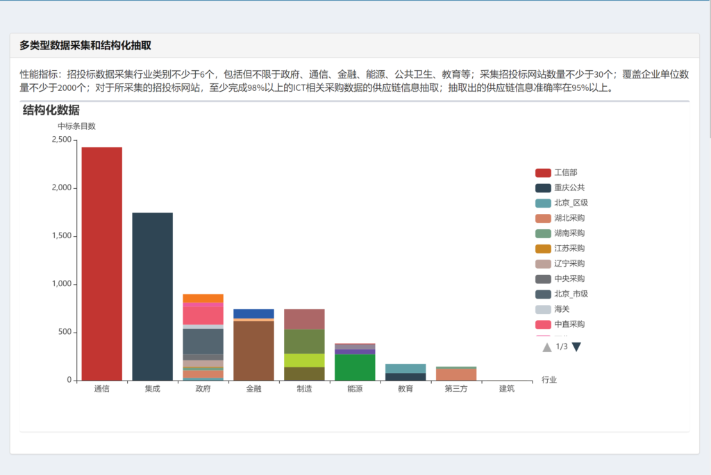
Task: Click the vertical scrollbar on the right edge
Action: point(708,69)
